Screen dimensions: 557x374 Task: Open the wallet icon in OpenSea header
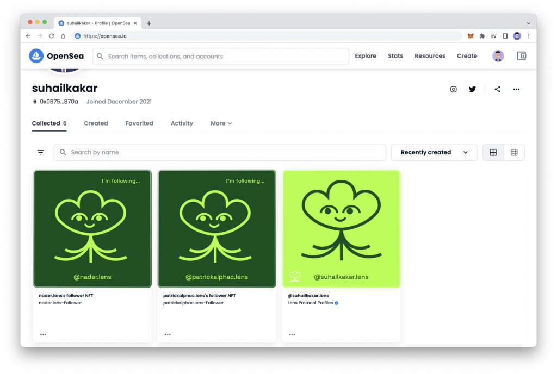pyautogui.click(x=521, y=56)
